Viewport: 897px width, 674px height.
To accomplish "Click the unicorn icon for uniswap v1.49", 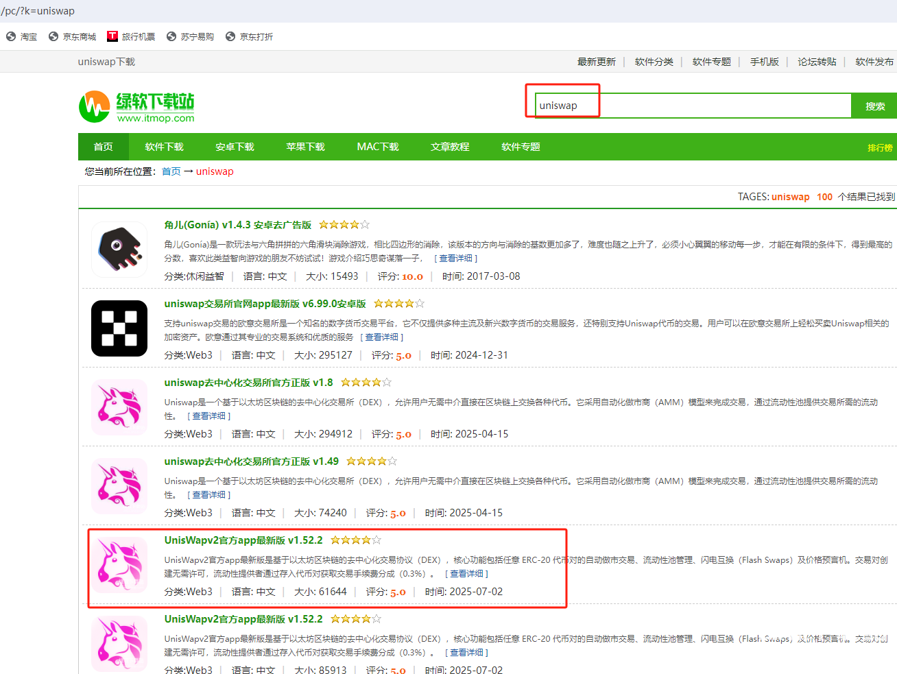I will (x=119, y=486).
